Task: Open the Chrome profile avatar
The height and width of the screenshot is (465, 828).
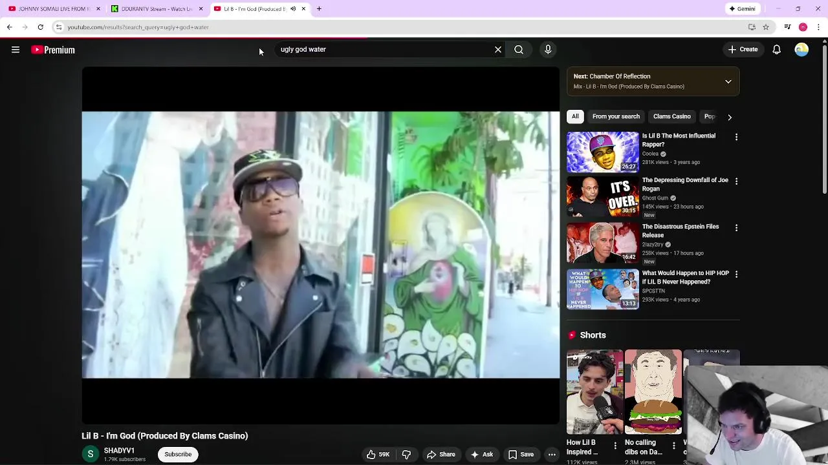Action: pyautogui.click(x=803, y=27)
